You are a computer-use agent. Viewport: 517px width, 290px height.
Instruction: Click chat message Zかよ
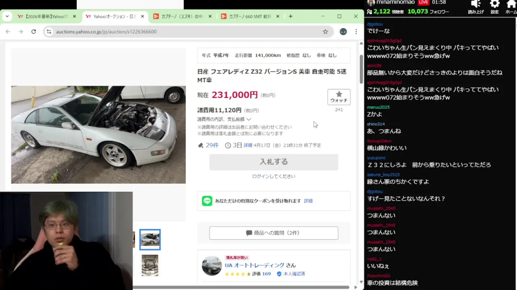tap(374, 114)
